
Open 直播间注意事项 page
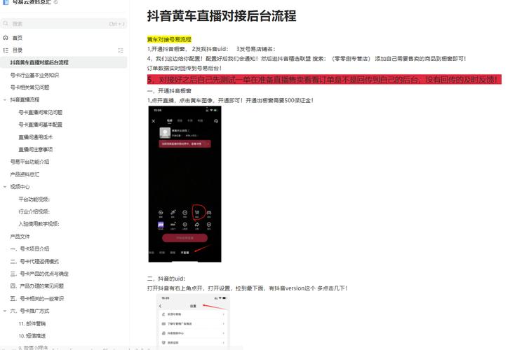point(36,149)
